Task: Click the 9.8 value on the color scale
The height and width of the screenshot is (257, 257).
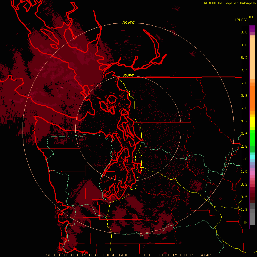Action: [244, 32]
